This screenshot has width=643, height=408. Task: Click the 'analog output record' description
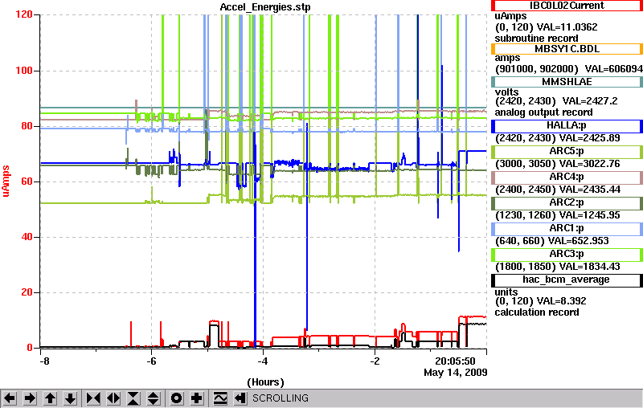(x=543, y=112)
